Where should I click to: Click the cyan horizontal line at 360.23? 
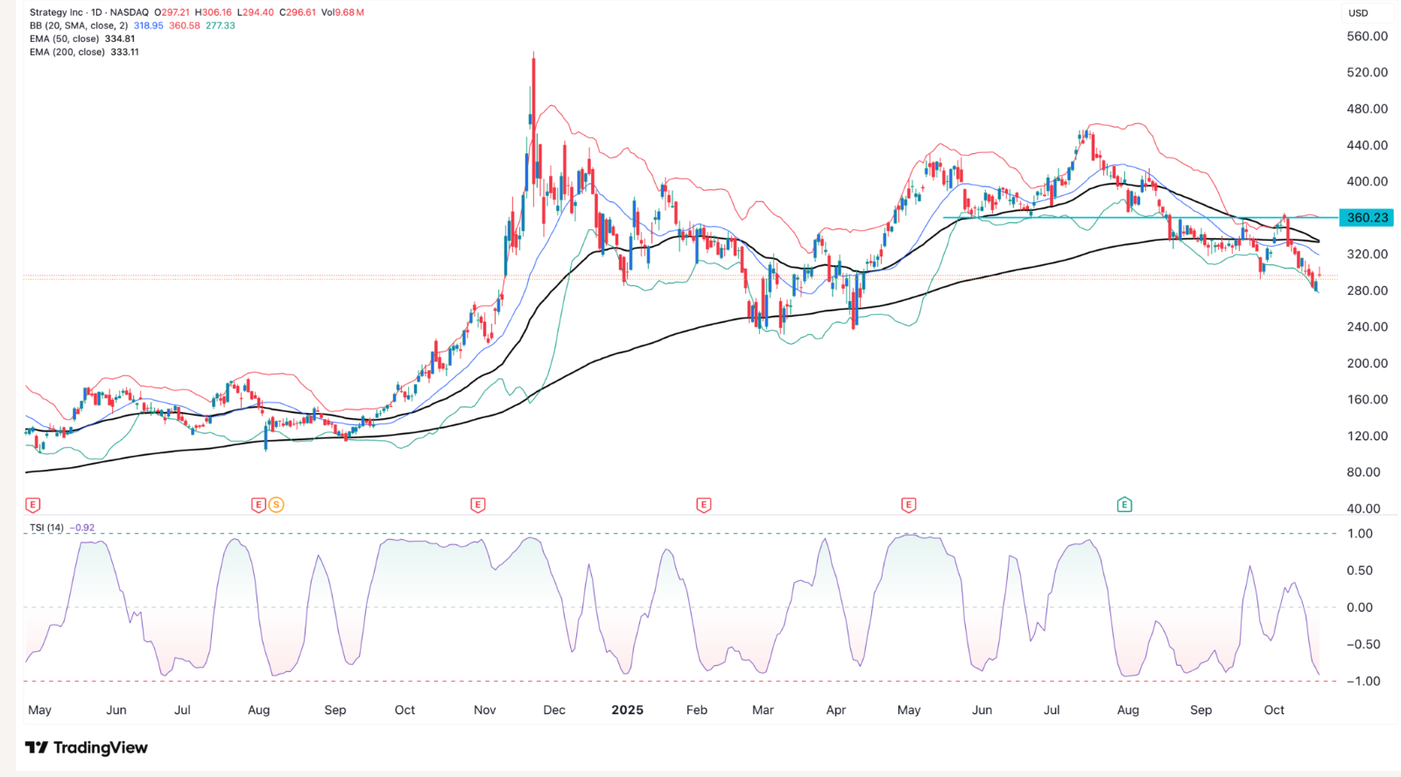pyautogui.click(x=1095, y=217)
